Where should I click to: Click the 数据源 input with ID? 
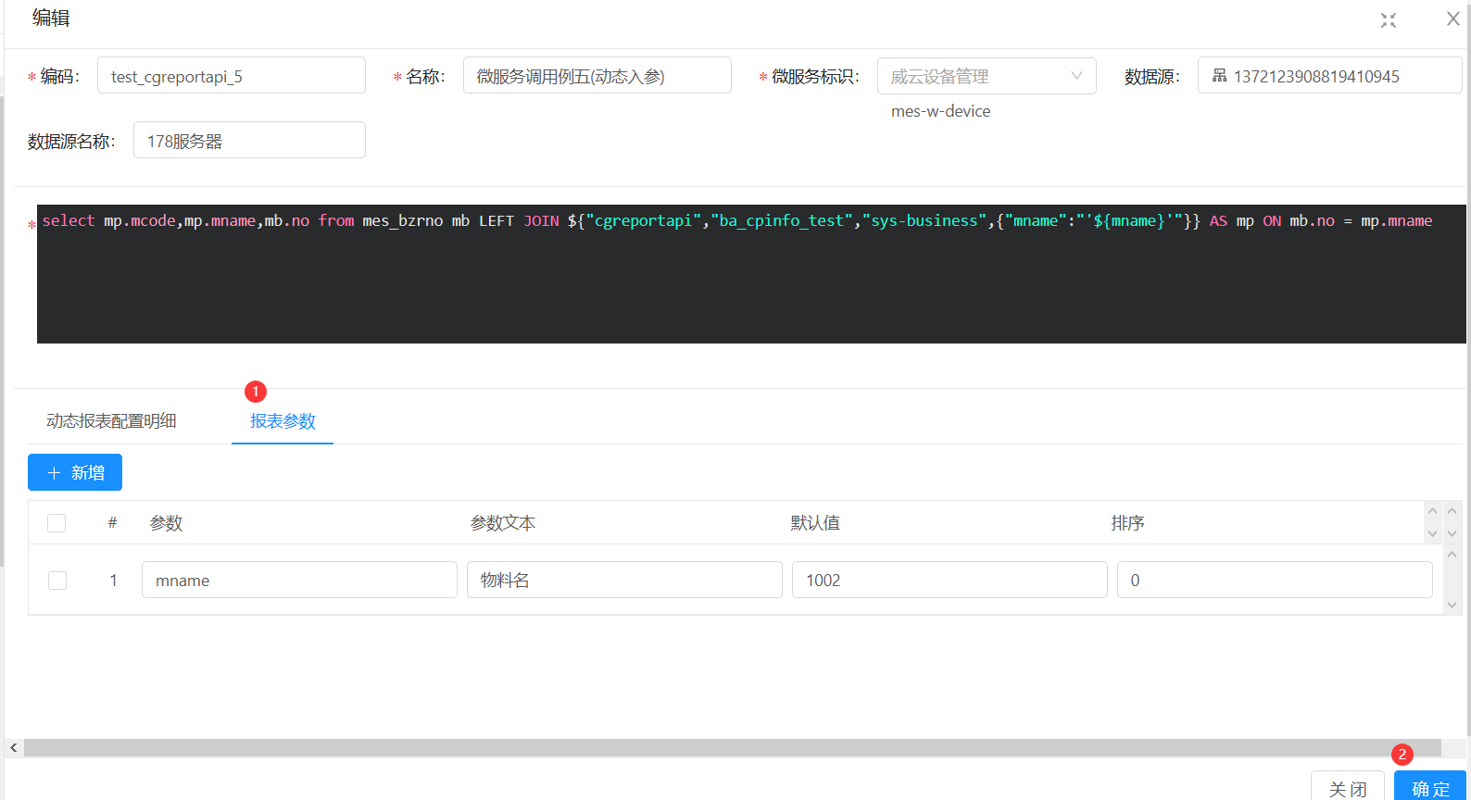pyautogui.click(x=1330, y=76)
